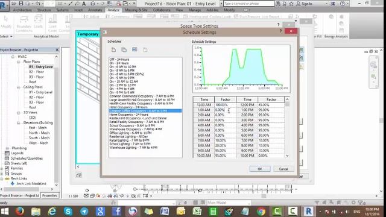
Task: Click the Measure line icon in Quick Access
Action: click(71, 4)
